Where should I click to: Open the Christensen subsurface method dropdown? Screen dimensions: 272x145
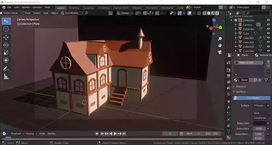pos(262,118)
